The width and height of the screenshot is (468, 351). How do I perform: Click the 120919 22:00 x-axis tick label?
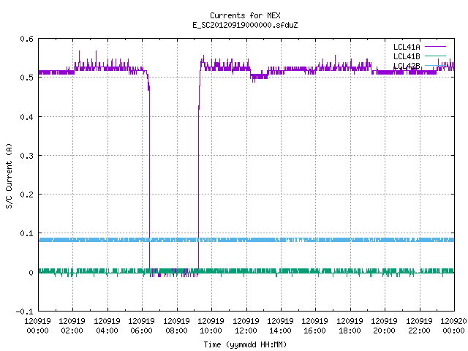(x=419, y=326)
